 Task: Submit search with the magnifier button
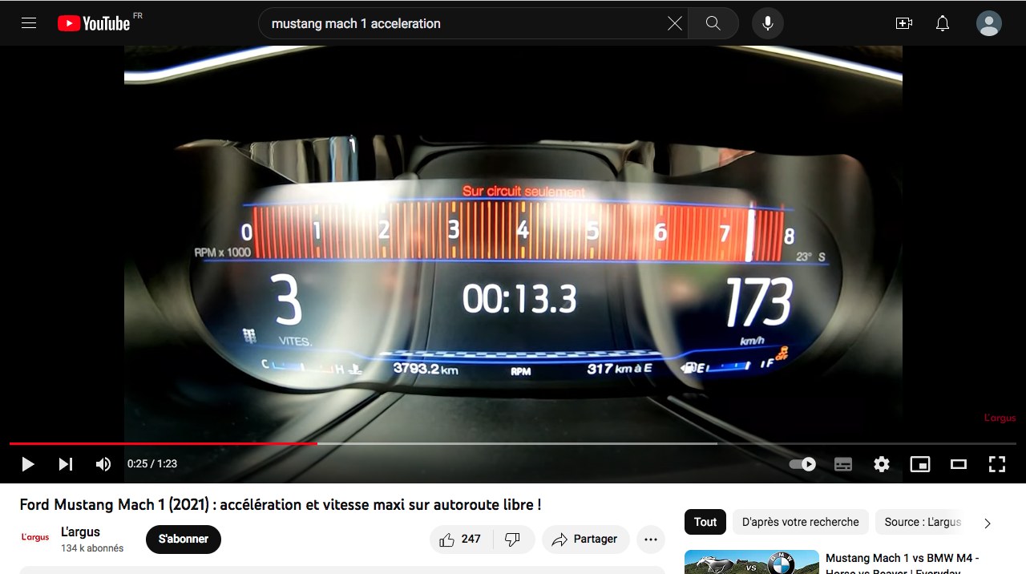[713, 23]
